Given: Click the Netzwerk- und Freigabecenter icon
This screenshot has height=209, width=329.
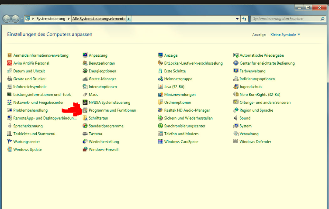Looking at the screenshot, I should coord(10,102).
